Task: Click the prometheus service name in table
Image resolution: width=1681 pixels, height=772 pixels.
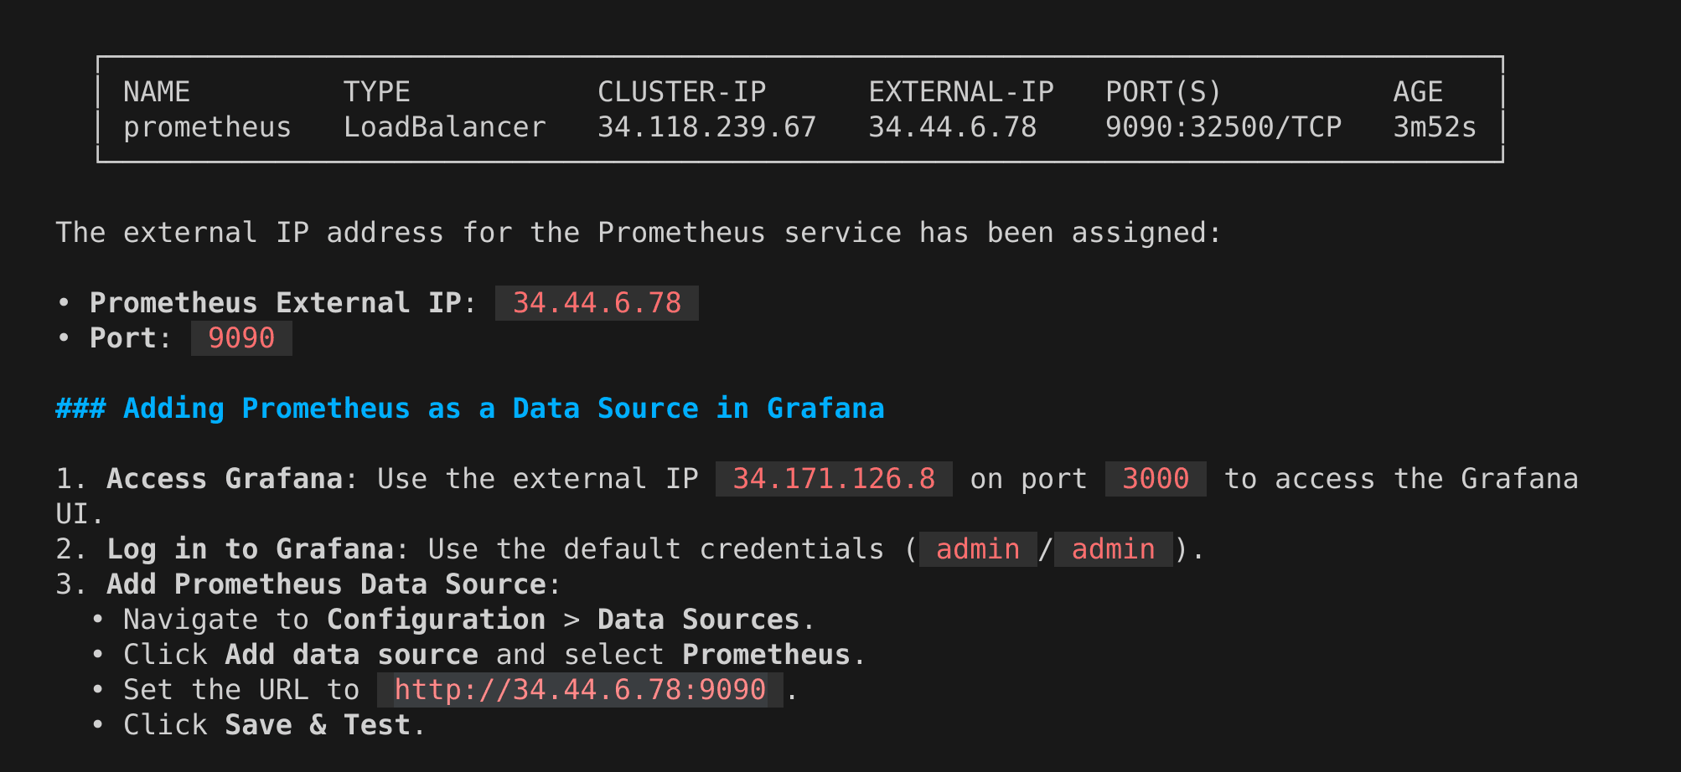Action: 207,127
